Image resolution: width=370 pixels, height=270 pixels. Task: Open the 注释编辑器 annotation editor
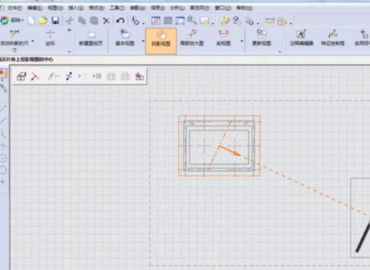[301, 38]
